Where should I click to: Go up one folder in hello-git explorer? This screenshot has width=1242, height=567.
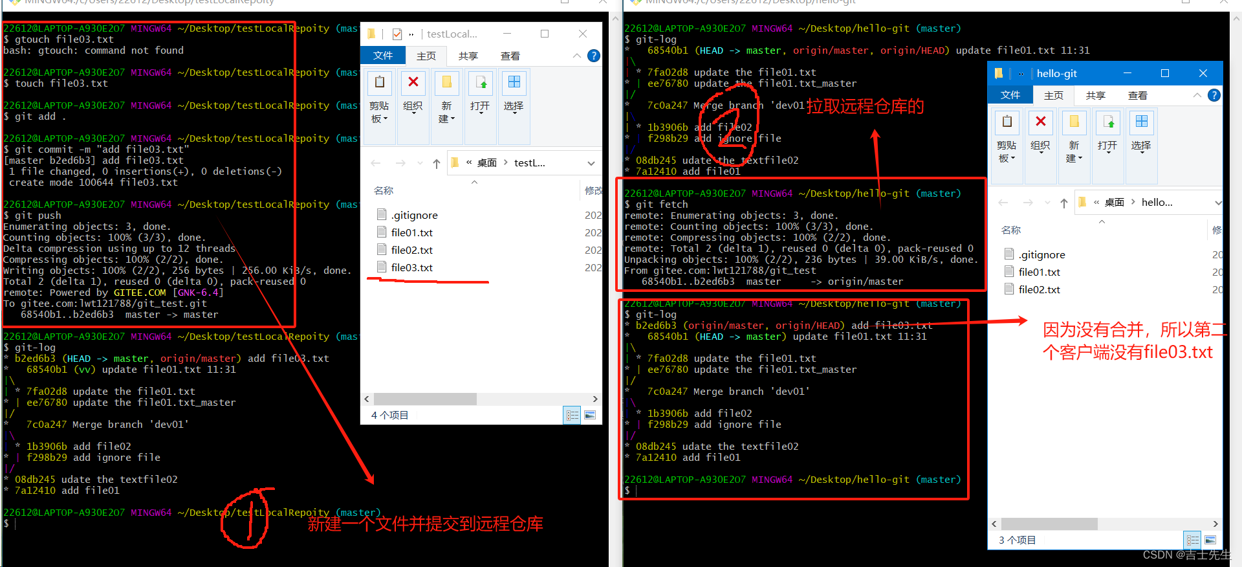[x=1064, y=203]
